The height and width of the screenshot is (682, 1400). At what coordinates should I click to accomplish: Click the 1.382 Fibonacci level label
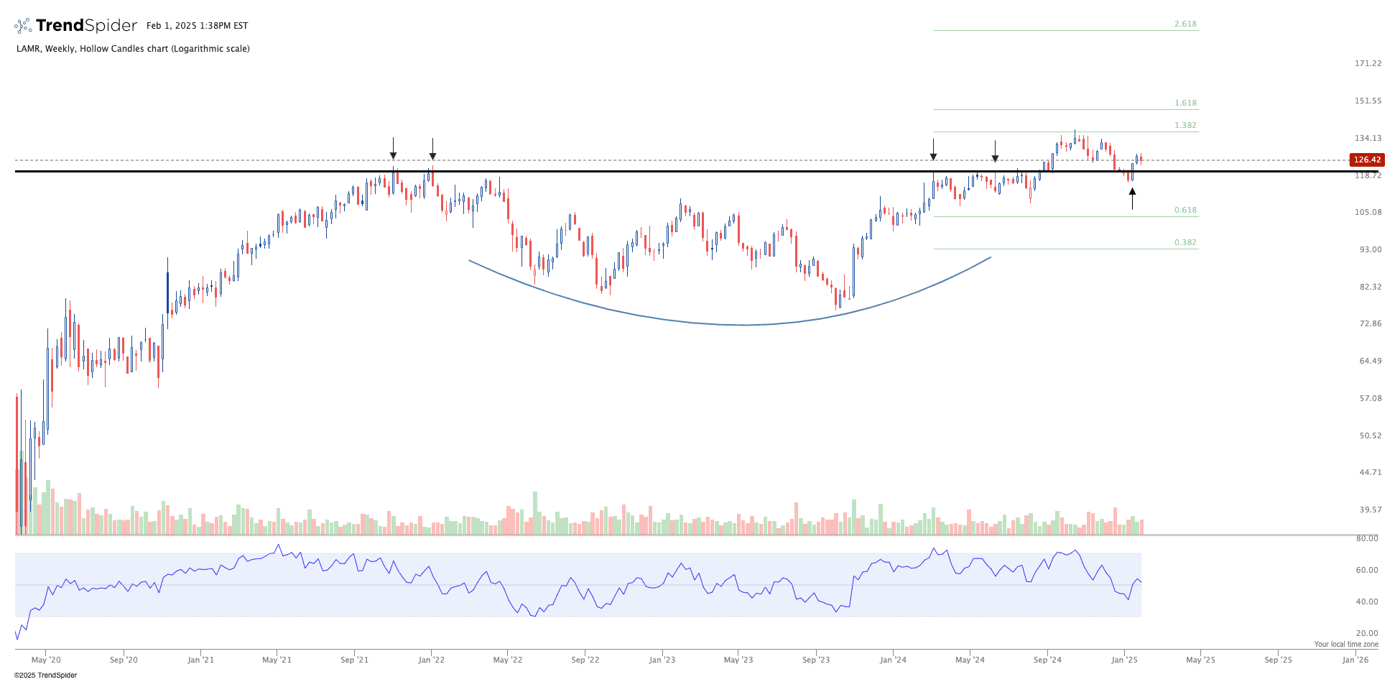[1185, 126]
